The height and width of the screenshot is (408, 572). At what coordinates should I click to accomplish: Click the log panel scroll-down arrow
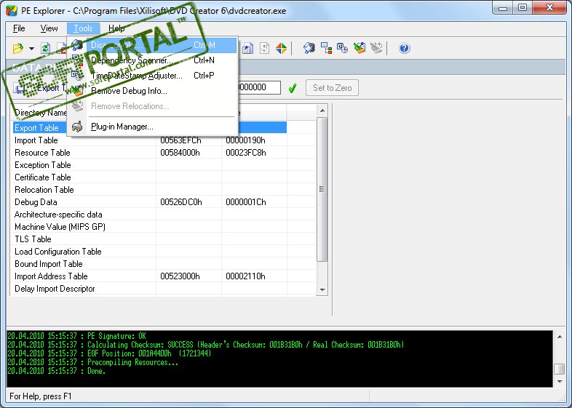point(560,381)
